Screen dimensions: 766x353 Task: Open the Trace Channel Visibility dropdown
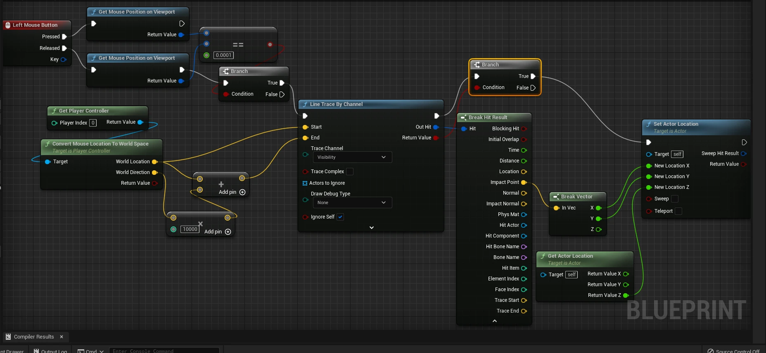[352, 157]
